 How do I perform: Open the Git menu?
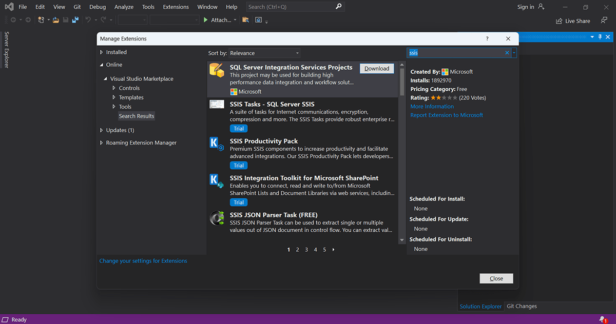click(x=77, y=7)
